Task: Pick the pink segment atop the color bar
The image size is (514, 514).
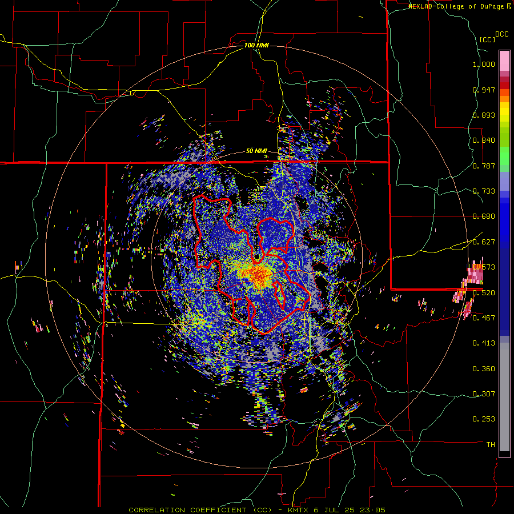Action: point(504,61)
